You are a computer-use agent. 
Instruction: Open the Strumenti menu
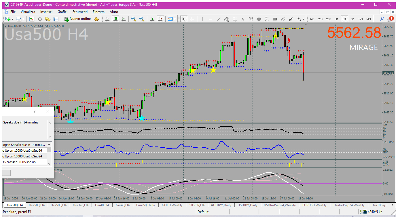(80, 12)
